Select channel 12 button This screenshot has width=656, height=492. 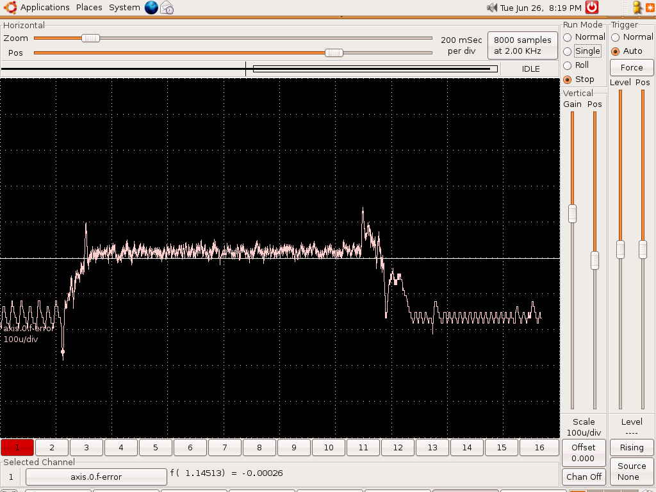tap(397, 447)
